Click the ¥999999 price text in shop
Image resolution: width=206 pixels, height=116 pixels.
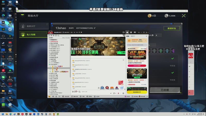[131, 85]
